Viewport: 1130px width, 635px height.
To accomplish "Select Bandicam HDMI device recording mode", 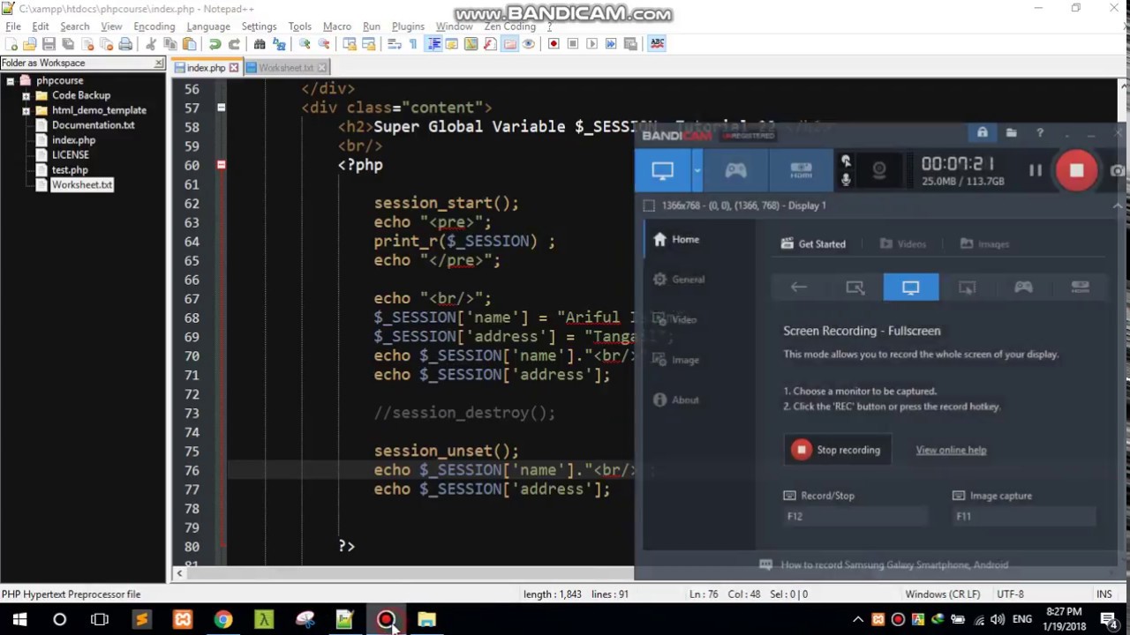I will [801, 171].
